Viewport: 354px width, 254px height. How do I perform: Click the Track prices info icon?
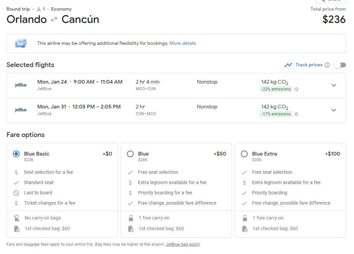coord(327,65)
